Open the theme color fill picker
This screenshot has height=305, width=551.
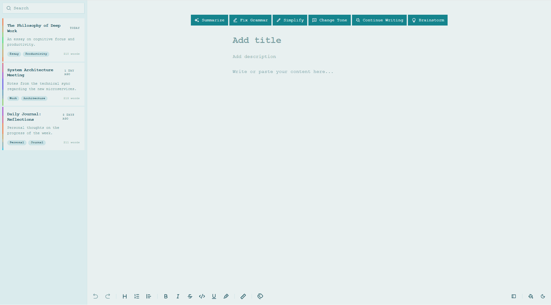(x=531, y=296)
